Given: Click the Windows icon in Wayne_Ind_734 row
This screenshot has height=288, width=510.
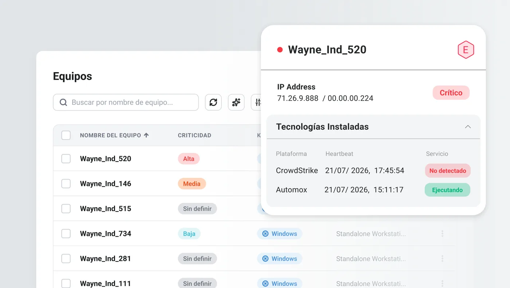Looking at the screenshot, I should [x=266, y=234].
